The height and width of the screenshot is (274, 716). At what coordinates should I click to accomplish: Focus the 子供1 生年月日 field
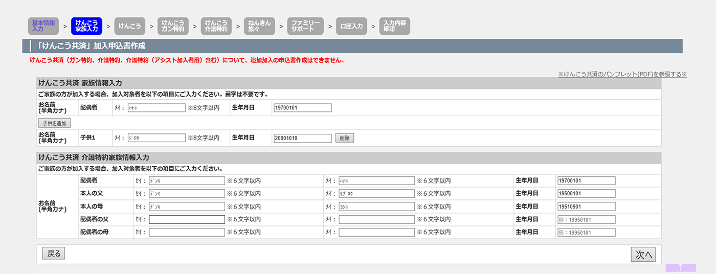(303, 138)
